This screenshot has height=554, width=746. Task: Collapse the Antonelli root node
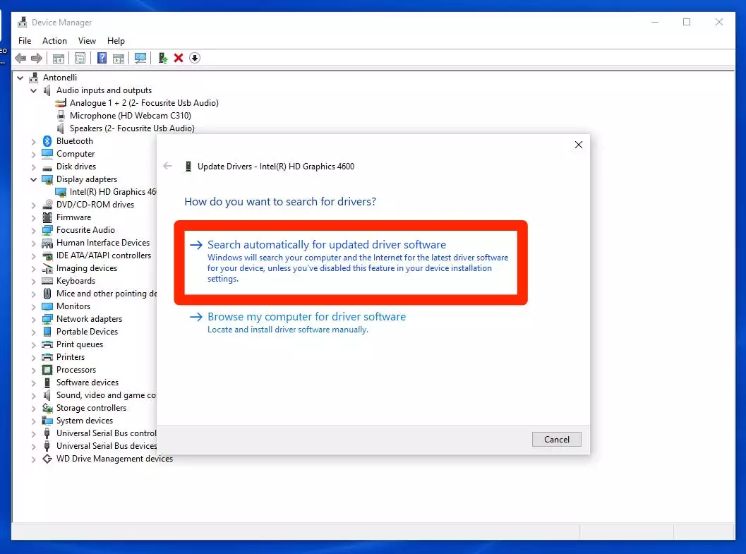(20, 78)
